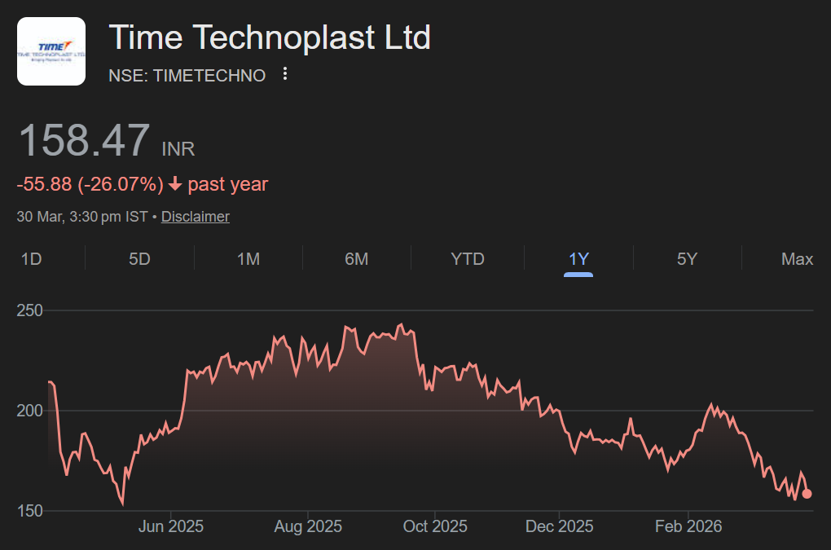The image size is (831, 550).
Task: Open the three-dot overflow menu
Action: click(x=284, y=74)
